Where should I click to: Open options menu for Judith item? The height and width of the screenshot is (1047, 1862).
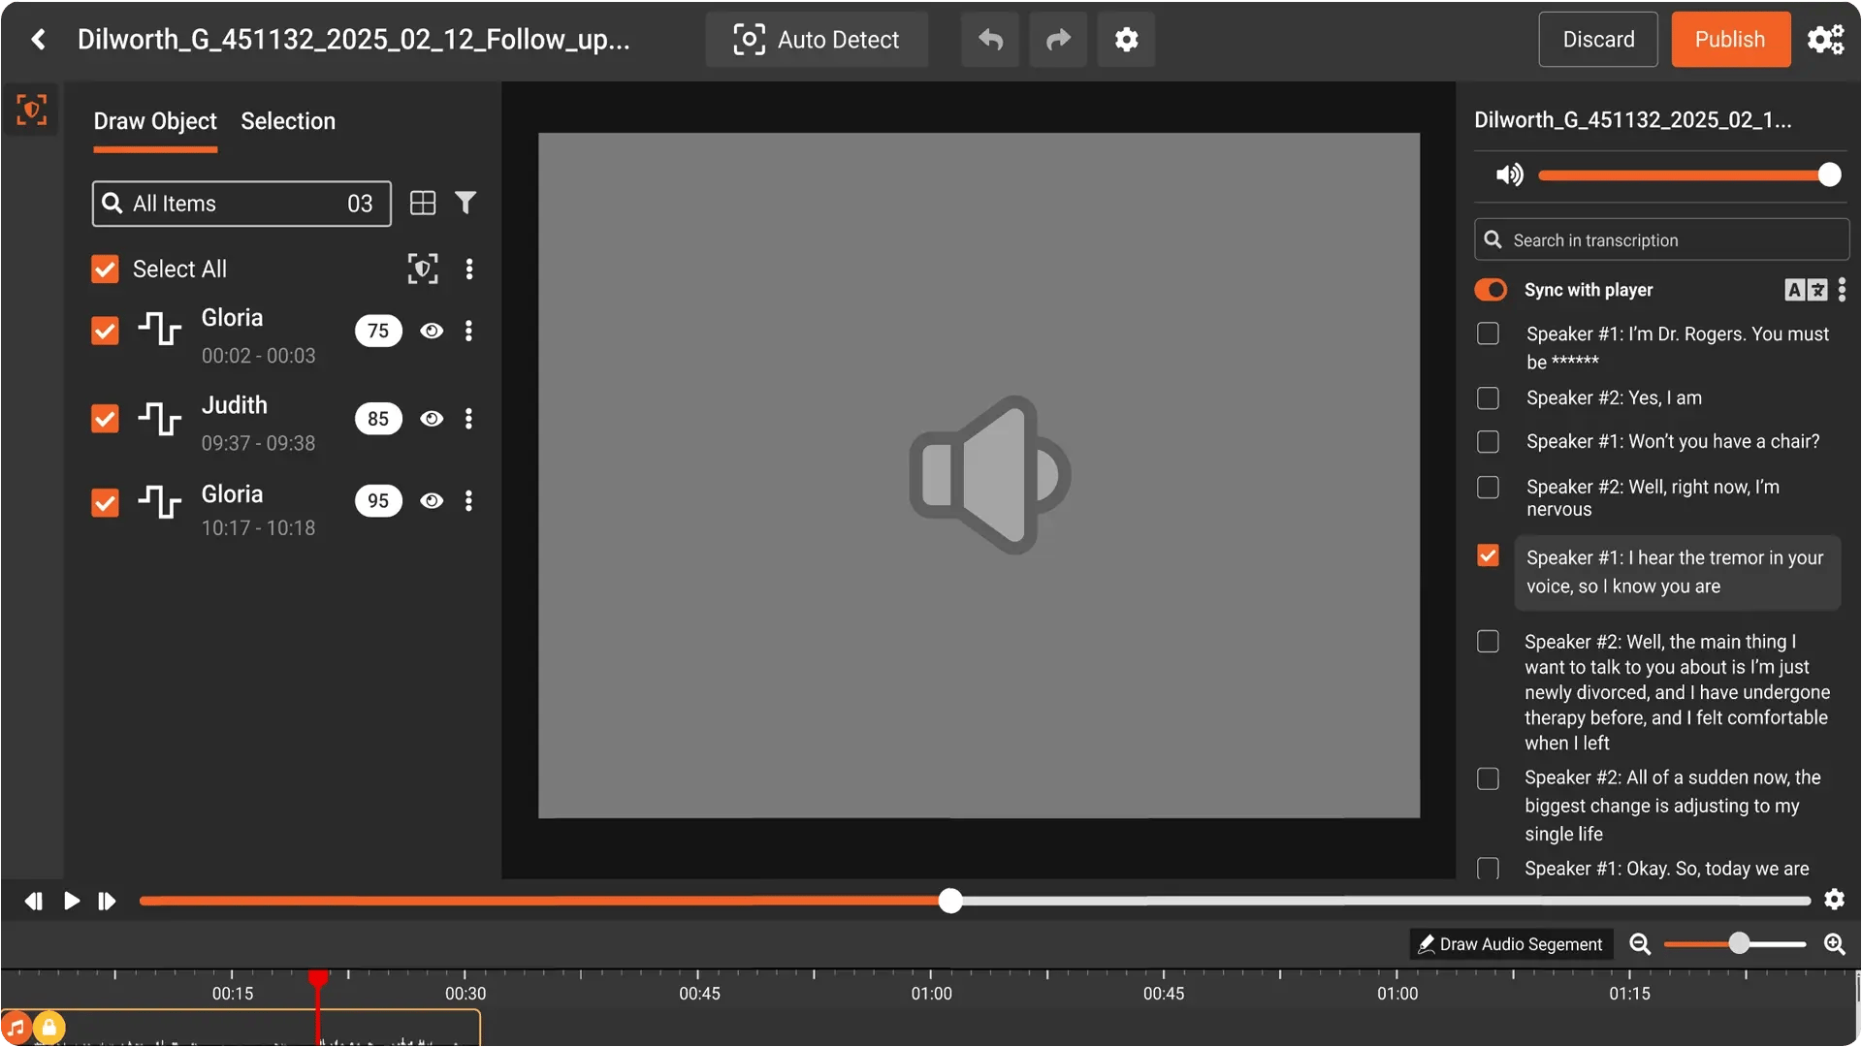tap(469, 419)
